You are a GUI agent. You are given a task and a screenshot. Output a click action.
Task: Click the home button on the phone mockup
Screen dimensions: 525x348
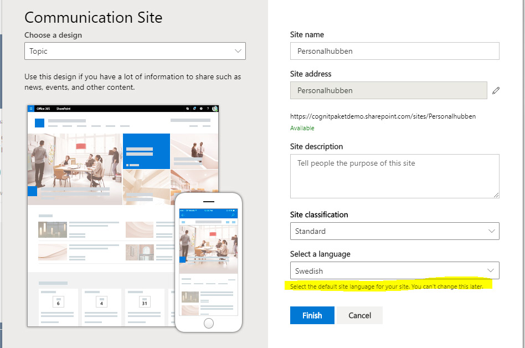[209, 323]
